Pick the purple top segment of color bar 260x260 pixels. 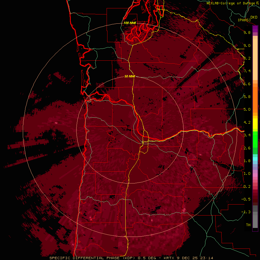click(255, 29)
